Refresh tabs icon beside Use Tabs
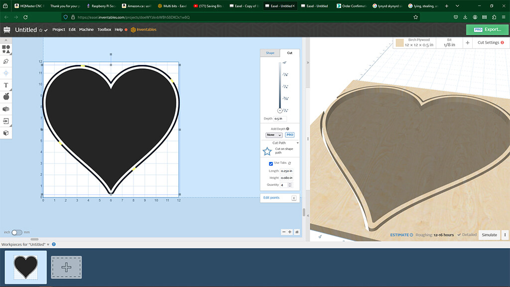 pyautogui.click(x=290, y=163)
